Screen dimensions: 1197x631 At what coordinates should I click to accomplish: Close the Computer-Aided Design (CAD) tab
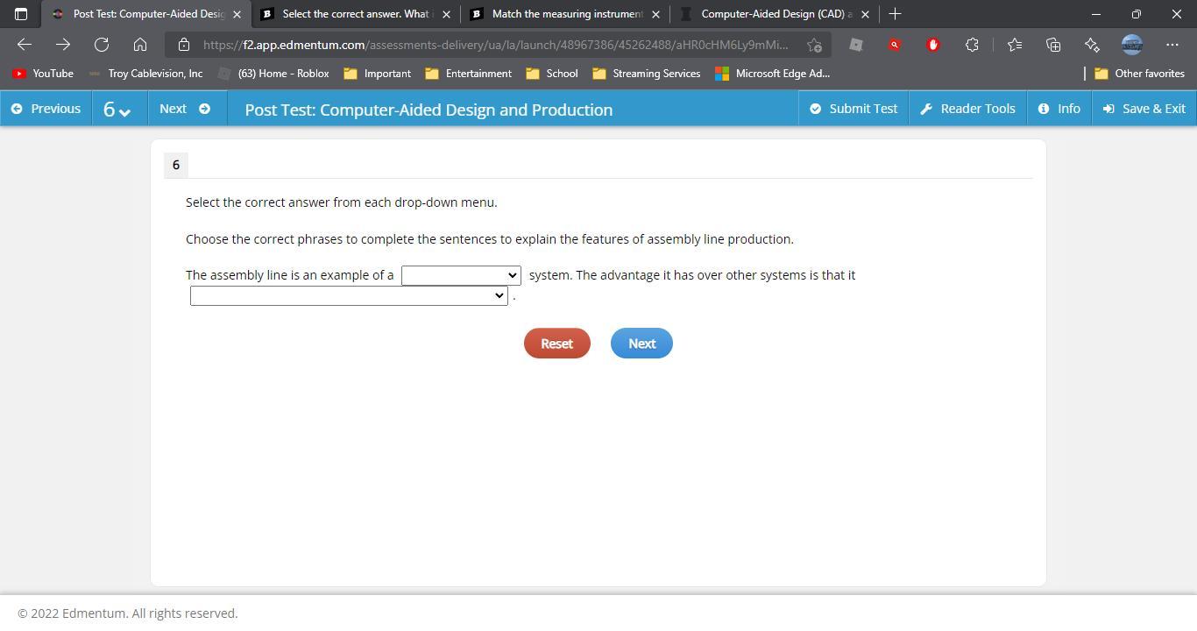pos(865,14)
